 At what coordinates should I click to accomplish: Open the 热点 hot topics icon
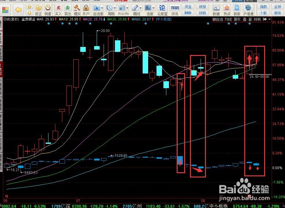click(227, 10)
